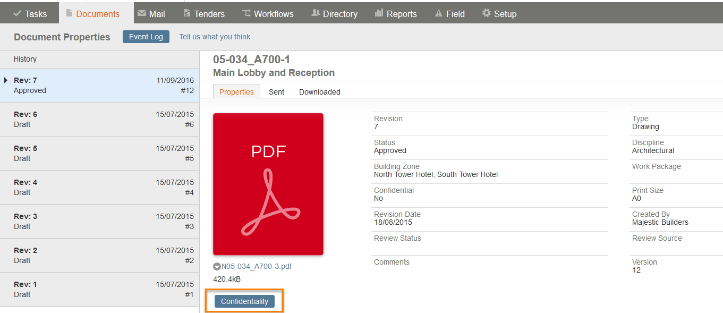
Task: Select Rev: 4 Draft history entry
Action: point(99,188)
